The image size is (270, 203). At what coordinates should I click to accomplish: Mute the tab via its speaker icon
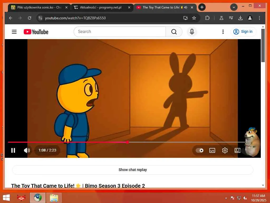pos(186,7)
